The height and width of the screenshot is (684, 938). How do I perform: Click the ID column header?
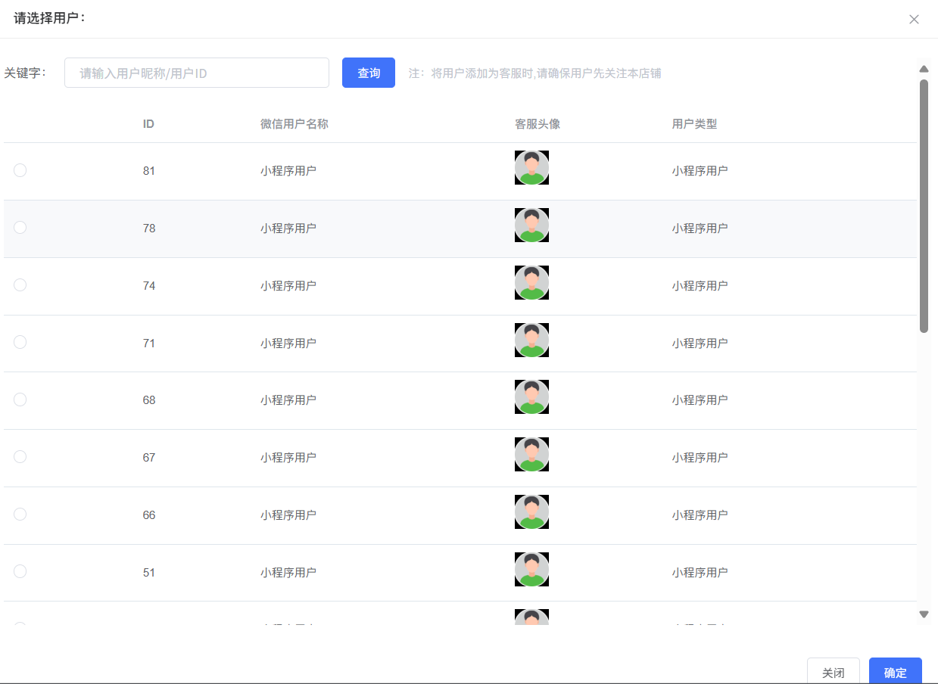(x=148, y=124)
